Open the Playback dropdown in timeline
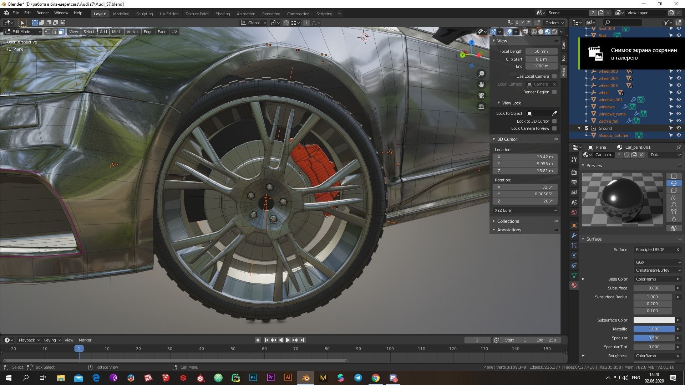 coord(29,340)
